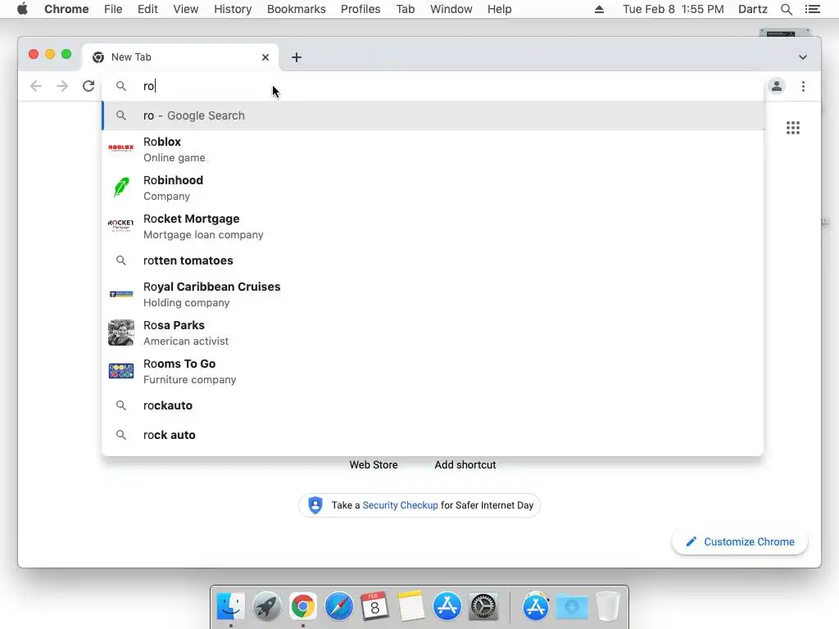The image size is (839, 629).
Task: Open the Chrome menu in menu bar
Action: [66, 9]
